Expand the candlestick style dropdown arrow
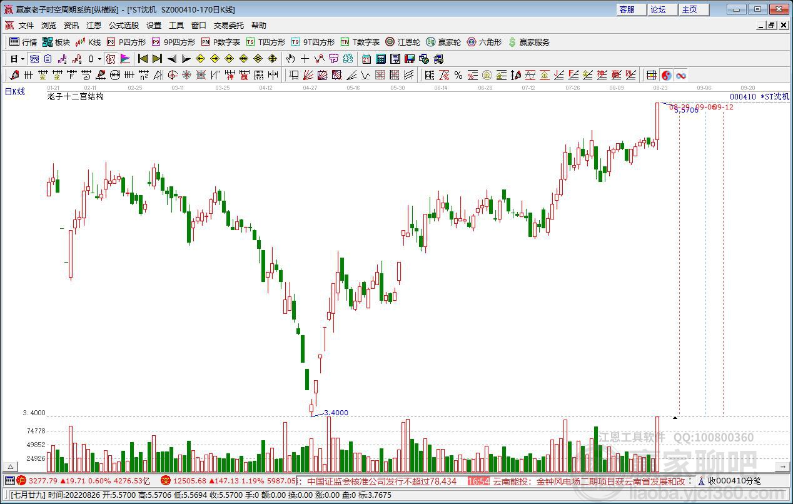 tap(100, 59)
